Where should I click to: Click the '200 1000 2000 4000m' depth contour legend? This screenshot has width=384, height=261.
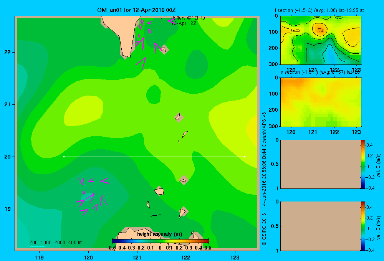pos(56,243)
